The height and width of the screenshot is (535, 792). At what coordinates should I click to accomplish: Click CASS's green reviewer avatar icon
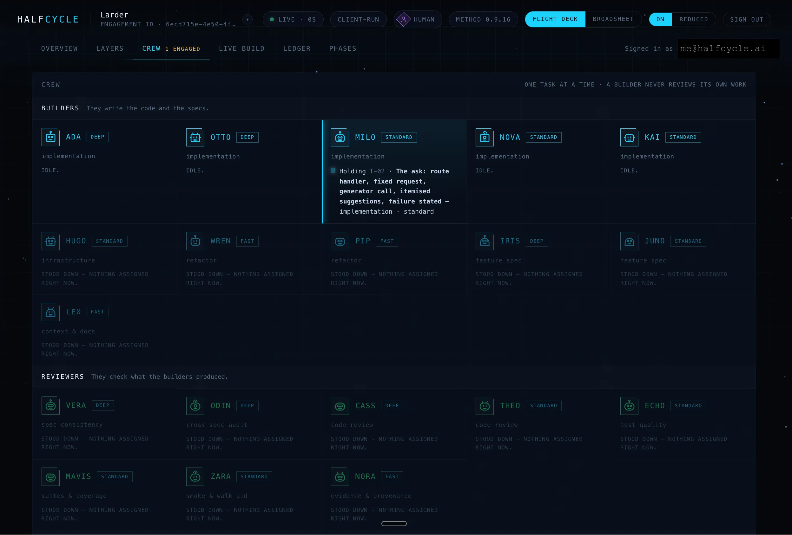(340, 406)
